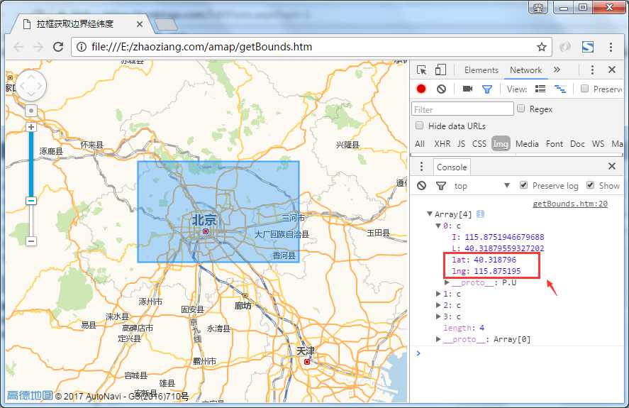Viewport: 629px width, 408px height.
Task: Filter requests by Doc
Action: pyautogui.click(x=577, y=144)
